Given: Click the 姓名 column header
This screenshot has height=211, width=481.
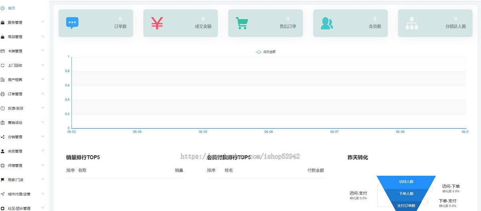Looking at the screenshot, I should [229, 170].
